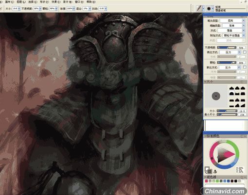Open the 抖动 jitter popup in property bar
Image resolution: width=248 pixels, height=195 pixels.
pyautogui.click(x=106, y=9)
